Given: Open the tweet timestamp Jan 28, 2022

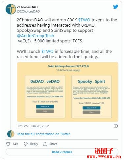Looking at the screenshot, I should point(33,126).
